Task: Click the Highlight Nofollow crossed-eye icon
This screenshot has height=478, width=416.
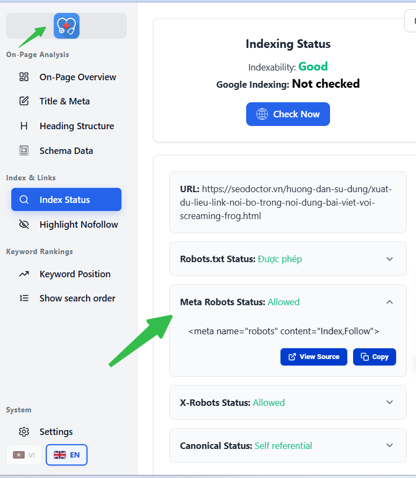Action: (24, 224)
